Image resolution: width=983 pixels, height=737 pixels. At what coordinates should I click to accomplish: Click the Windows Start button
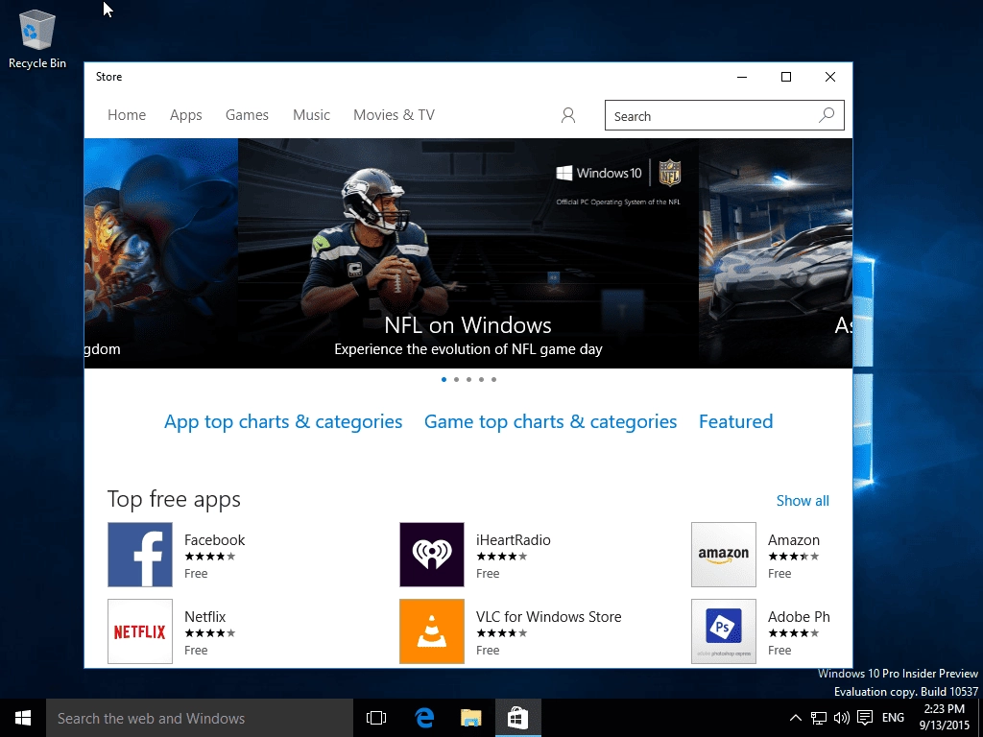click(23, 718)
